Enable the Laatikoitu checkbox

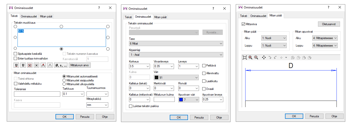tap(204, 81)
